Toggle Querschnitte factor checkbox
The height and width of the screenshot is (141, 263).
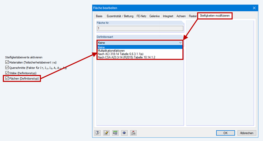(7, 67)
